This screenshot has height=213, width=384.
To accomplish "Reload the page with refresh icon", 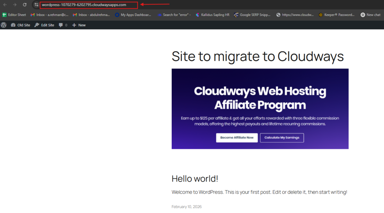I will coord(24,4).
